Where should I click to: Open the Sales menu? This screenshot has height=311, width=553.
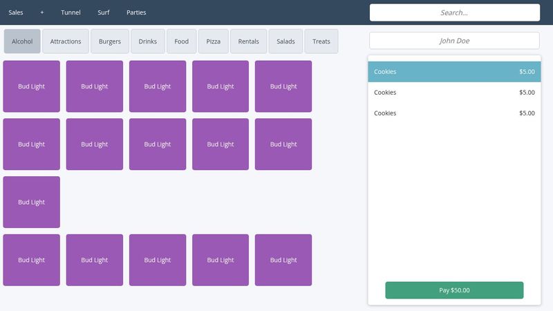(16, 12)
